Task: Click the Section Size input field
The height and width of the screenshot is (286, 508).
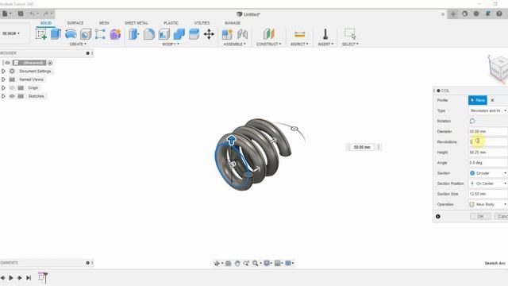Action: pyautogui.click(x=488, y=194)
